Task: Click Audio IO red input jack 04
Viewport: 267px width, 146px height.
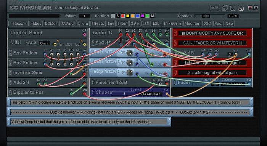Action: coord(140,35)
